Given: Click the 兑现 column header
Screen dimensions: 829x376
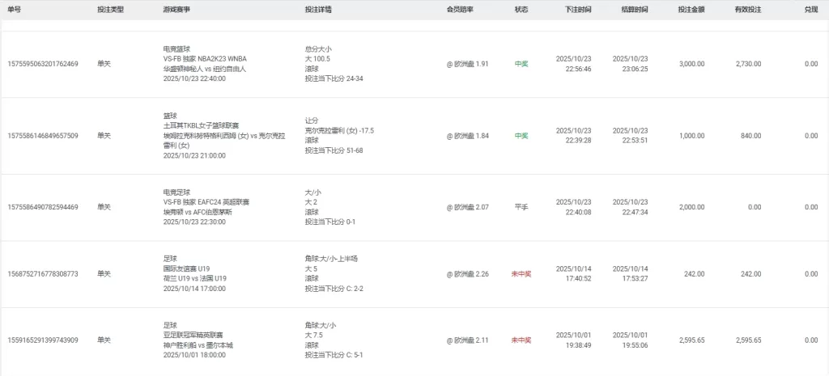Looking at the screenshot, I should 810,10.
